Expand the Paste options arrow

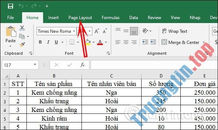[x=11, y=46]
